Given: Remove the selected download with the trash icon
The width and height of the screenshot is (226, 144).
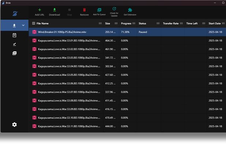Looking at the screenshot, I should click(x=84, y=10).
